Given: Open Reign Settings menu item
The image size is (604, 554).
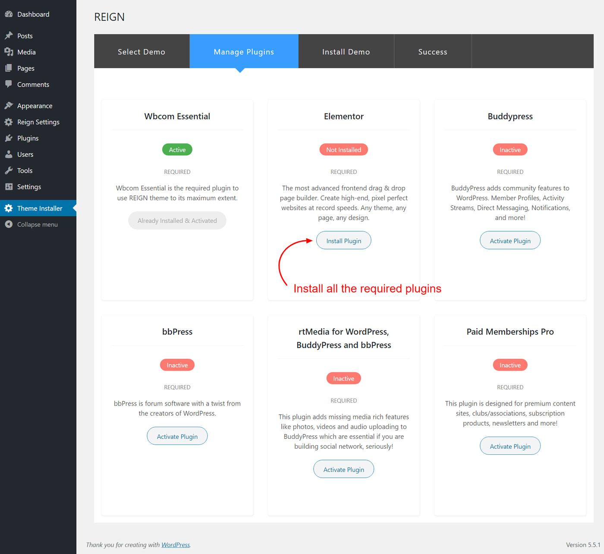Looking at the screenshot, I should click(x=38, y=122).
